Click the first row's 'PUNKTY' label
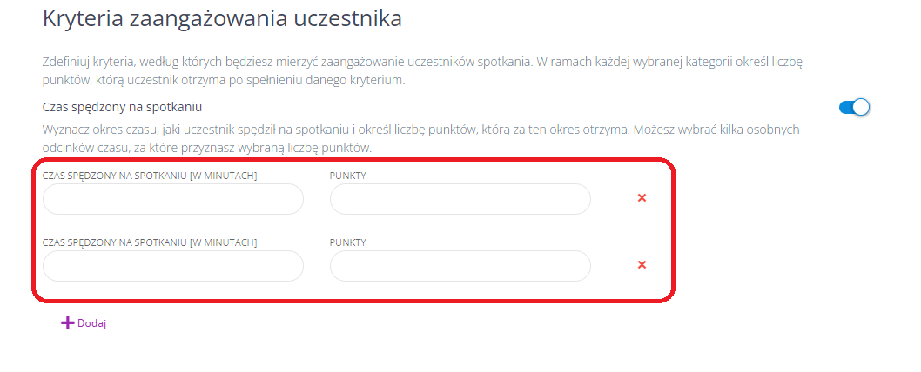 tap(348, 176)
